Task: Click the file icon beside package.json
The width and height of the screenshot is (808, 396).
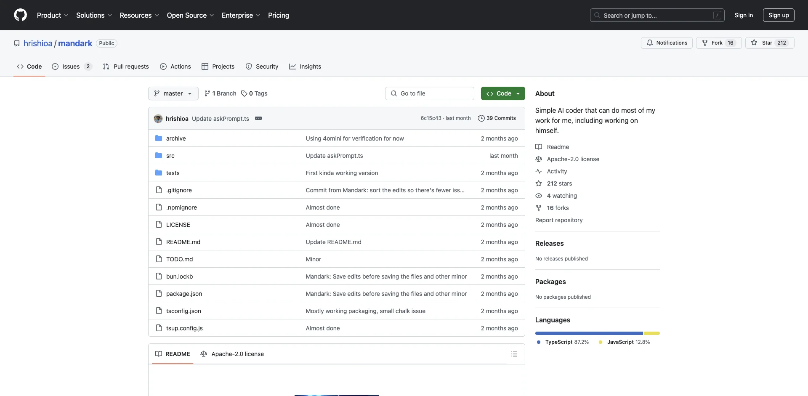Action: click(x=159, y=294)
